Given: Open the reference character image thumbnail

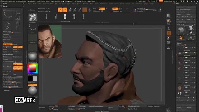Looking at the screenshot, I should point(50,41).
